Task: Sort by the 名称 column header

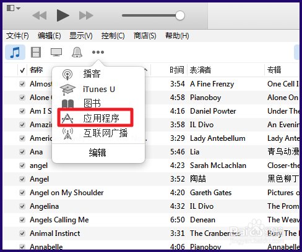Action: [37, 70]
